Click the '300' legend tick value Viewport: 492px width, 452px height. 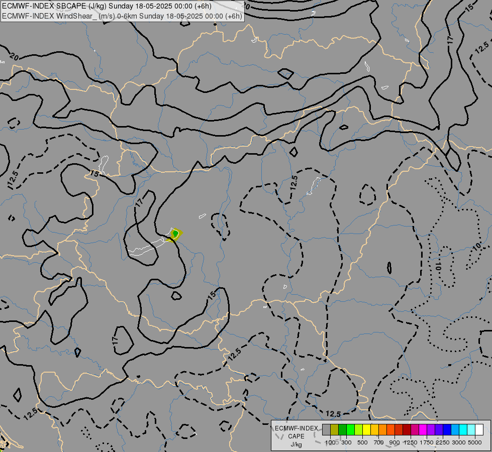pos(346,442)
